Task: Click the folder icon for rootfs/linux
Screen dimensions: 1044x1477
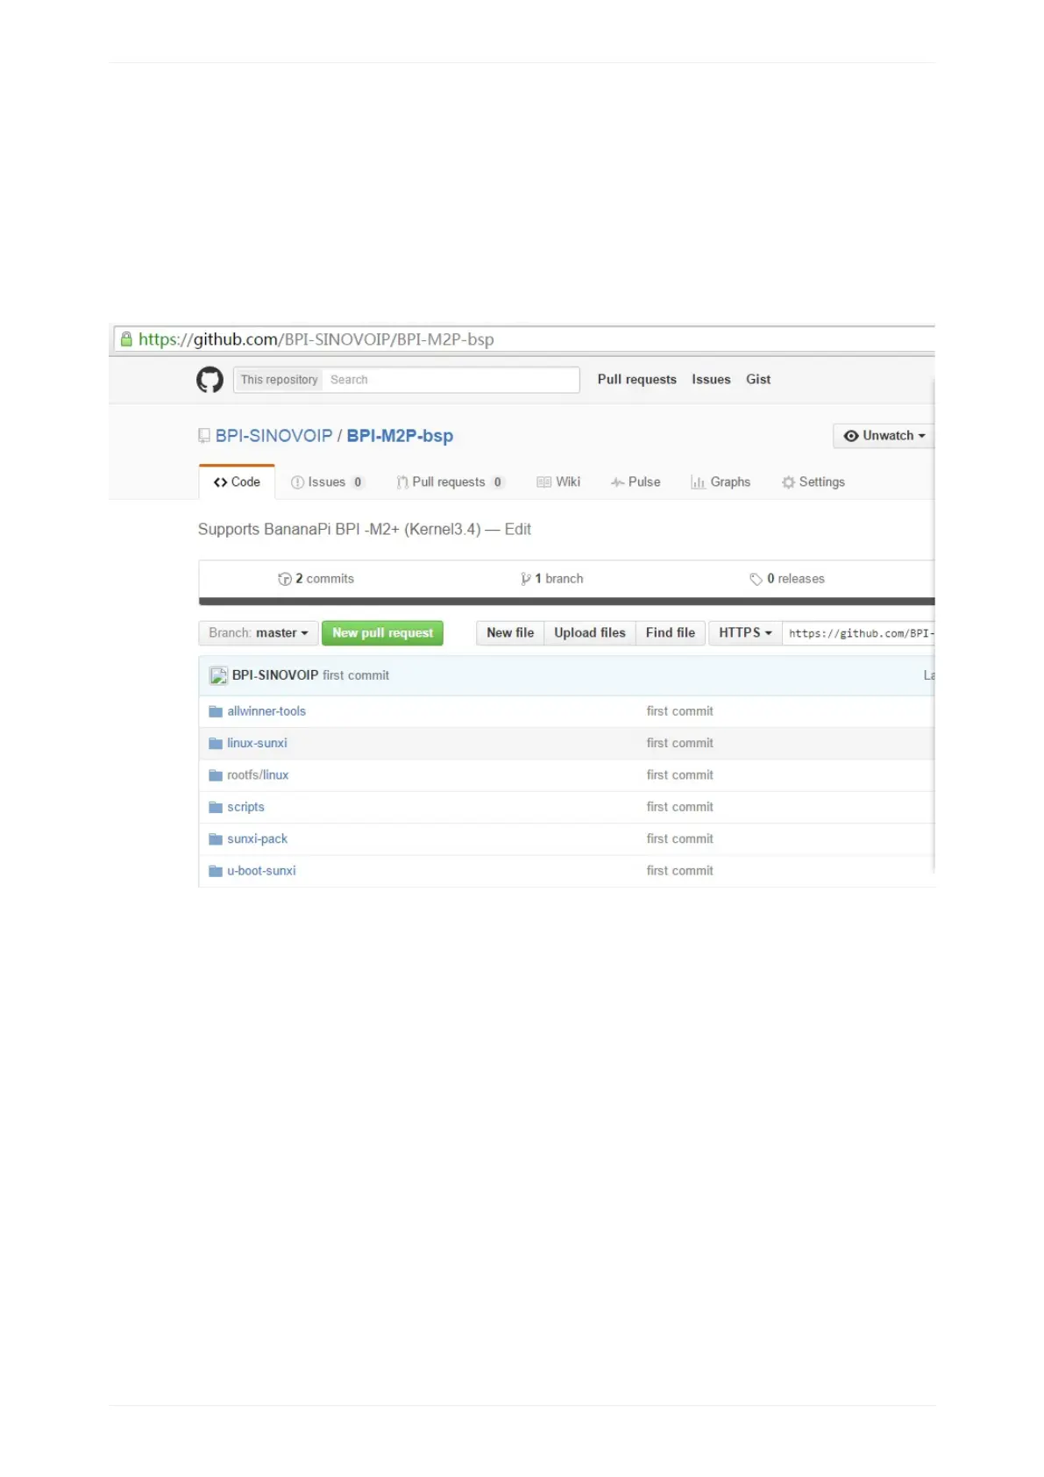Action: tap(216, 775)
